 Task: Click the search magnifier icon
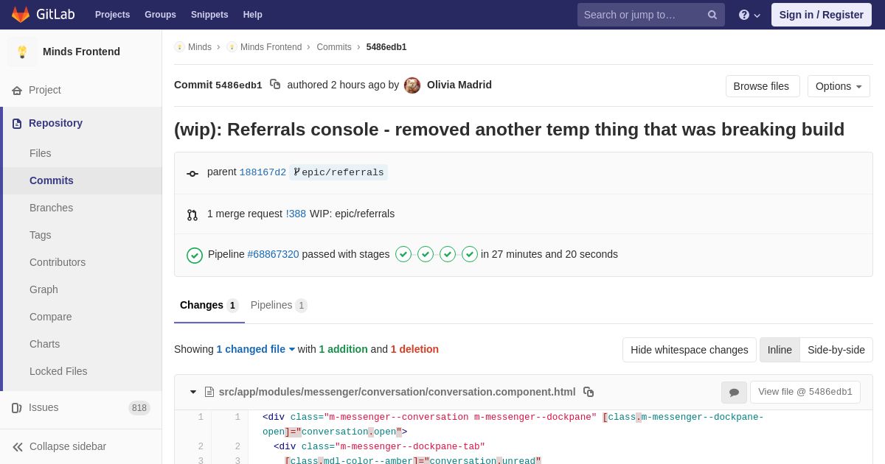click(x=712, y=15)
